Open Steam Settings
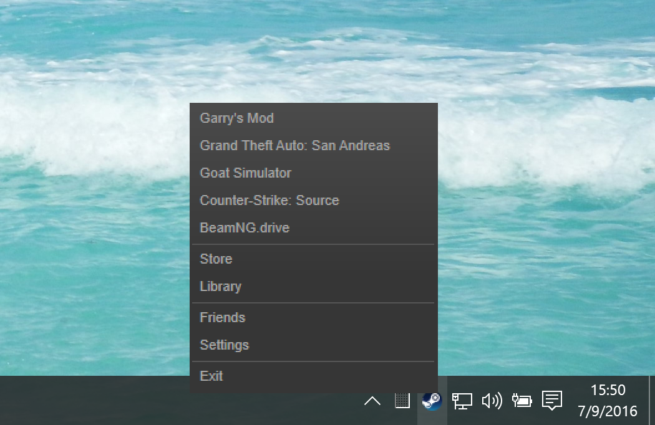 tap(313, 345)
